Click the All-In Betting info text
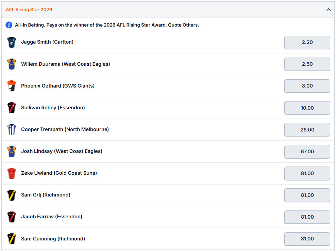 pyautogui.click(x=107, y=25)
